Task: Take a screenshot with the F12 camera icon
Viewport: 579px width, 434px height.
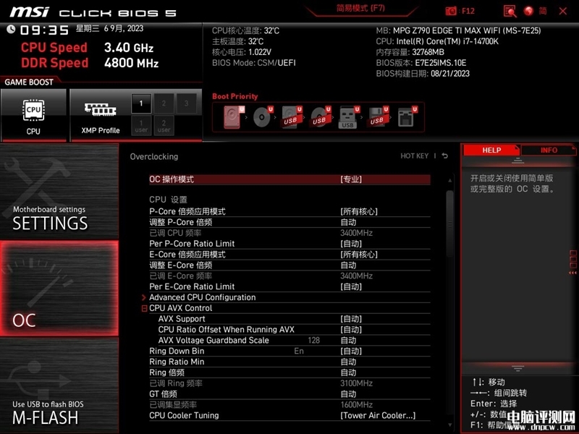Action: (x=451, y=11)
